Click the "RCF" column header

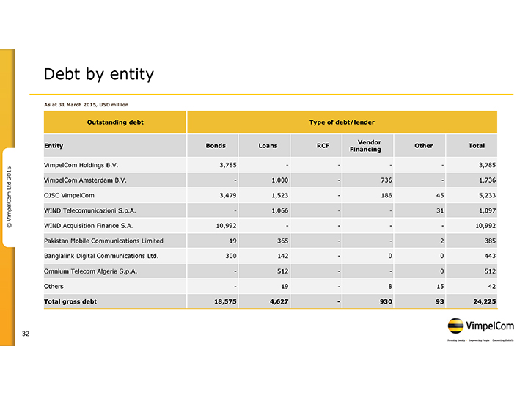(x=323, y=145)
